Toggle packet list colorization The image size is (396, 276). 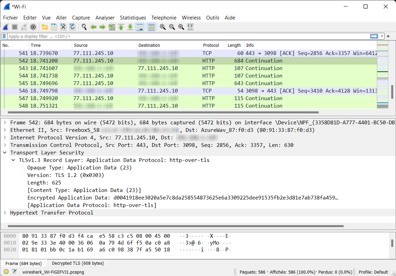coord(151,27)
